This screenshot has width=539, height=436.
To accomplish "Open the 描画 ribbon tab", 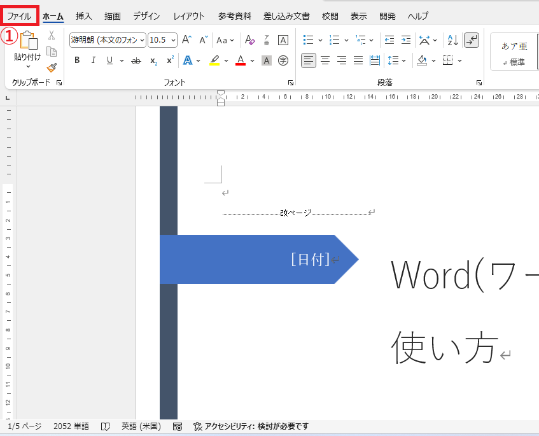I will [113, 16].
